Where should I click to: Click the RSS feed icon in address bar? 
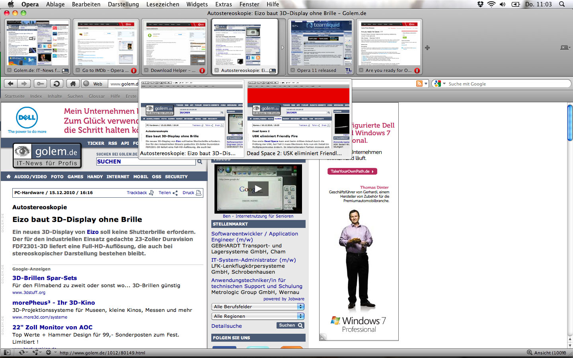(419, 84)
